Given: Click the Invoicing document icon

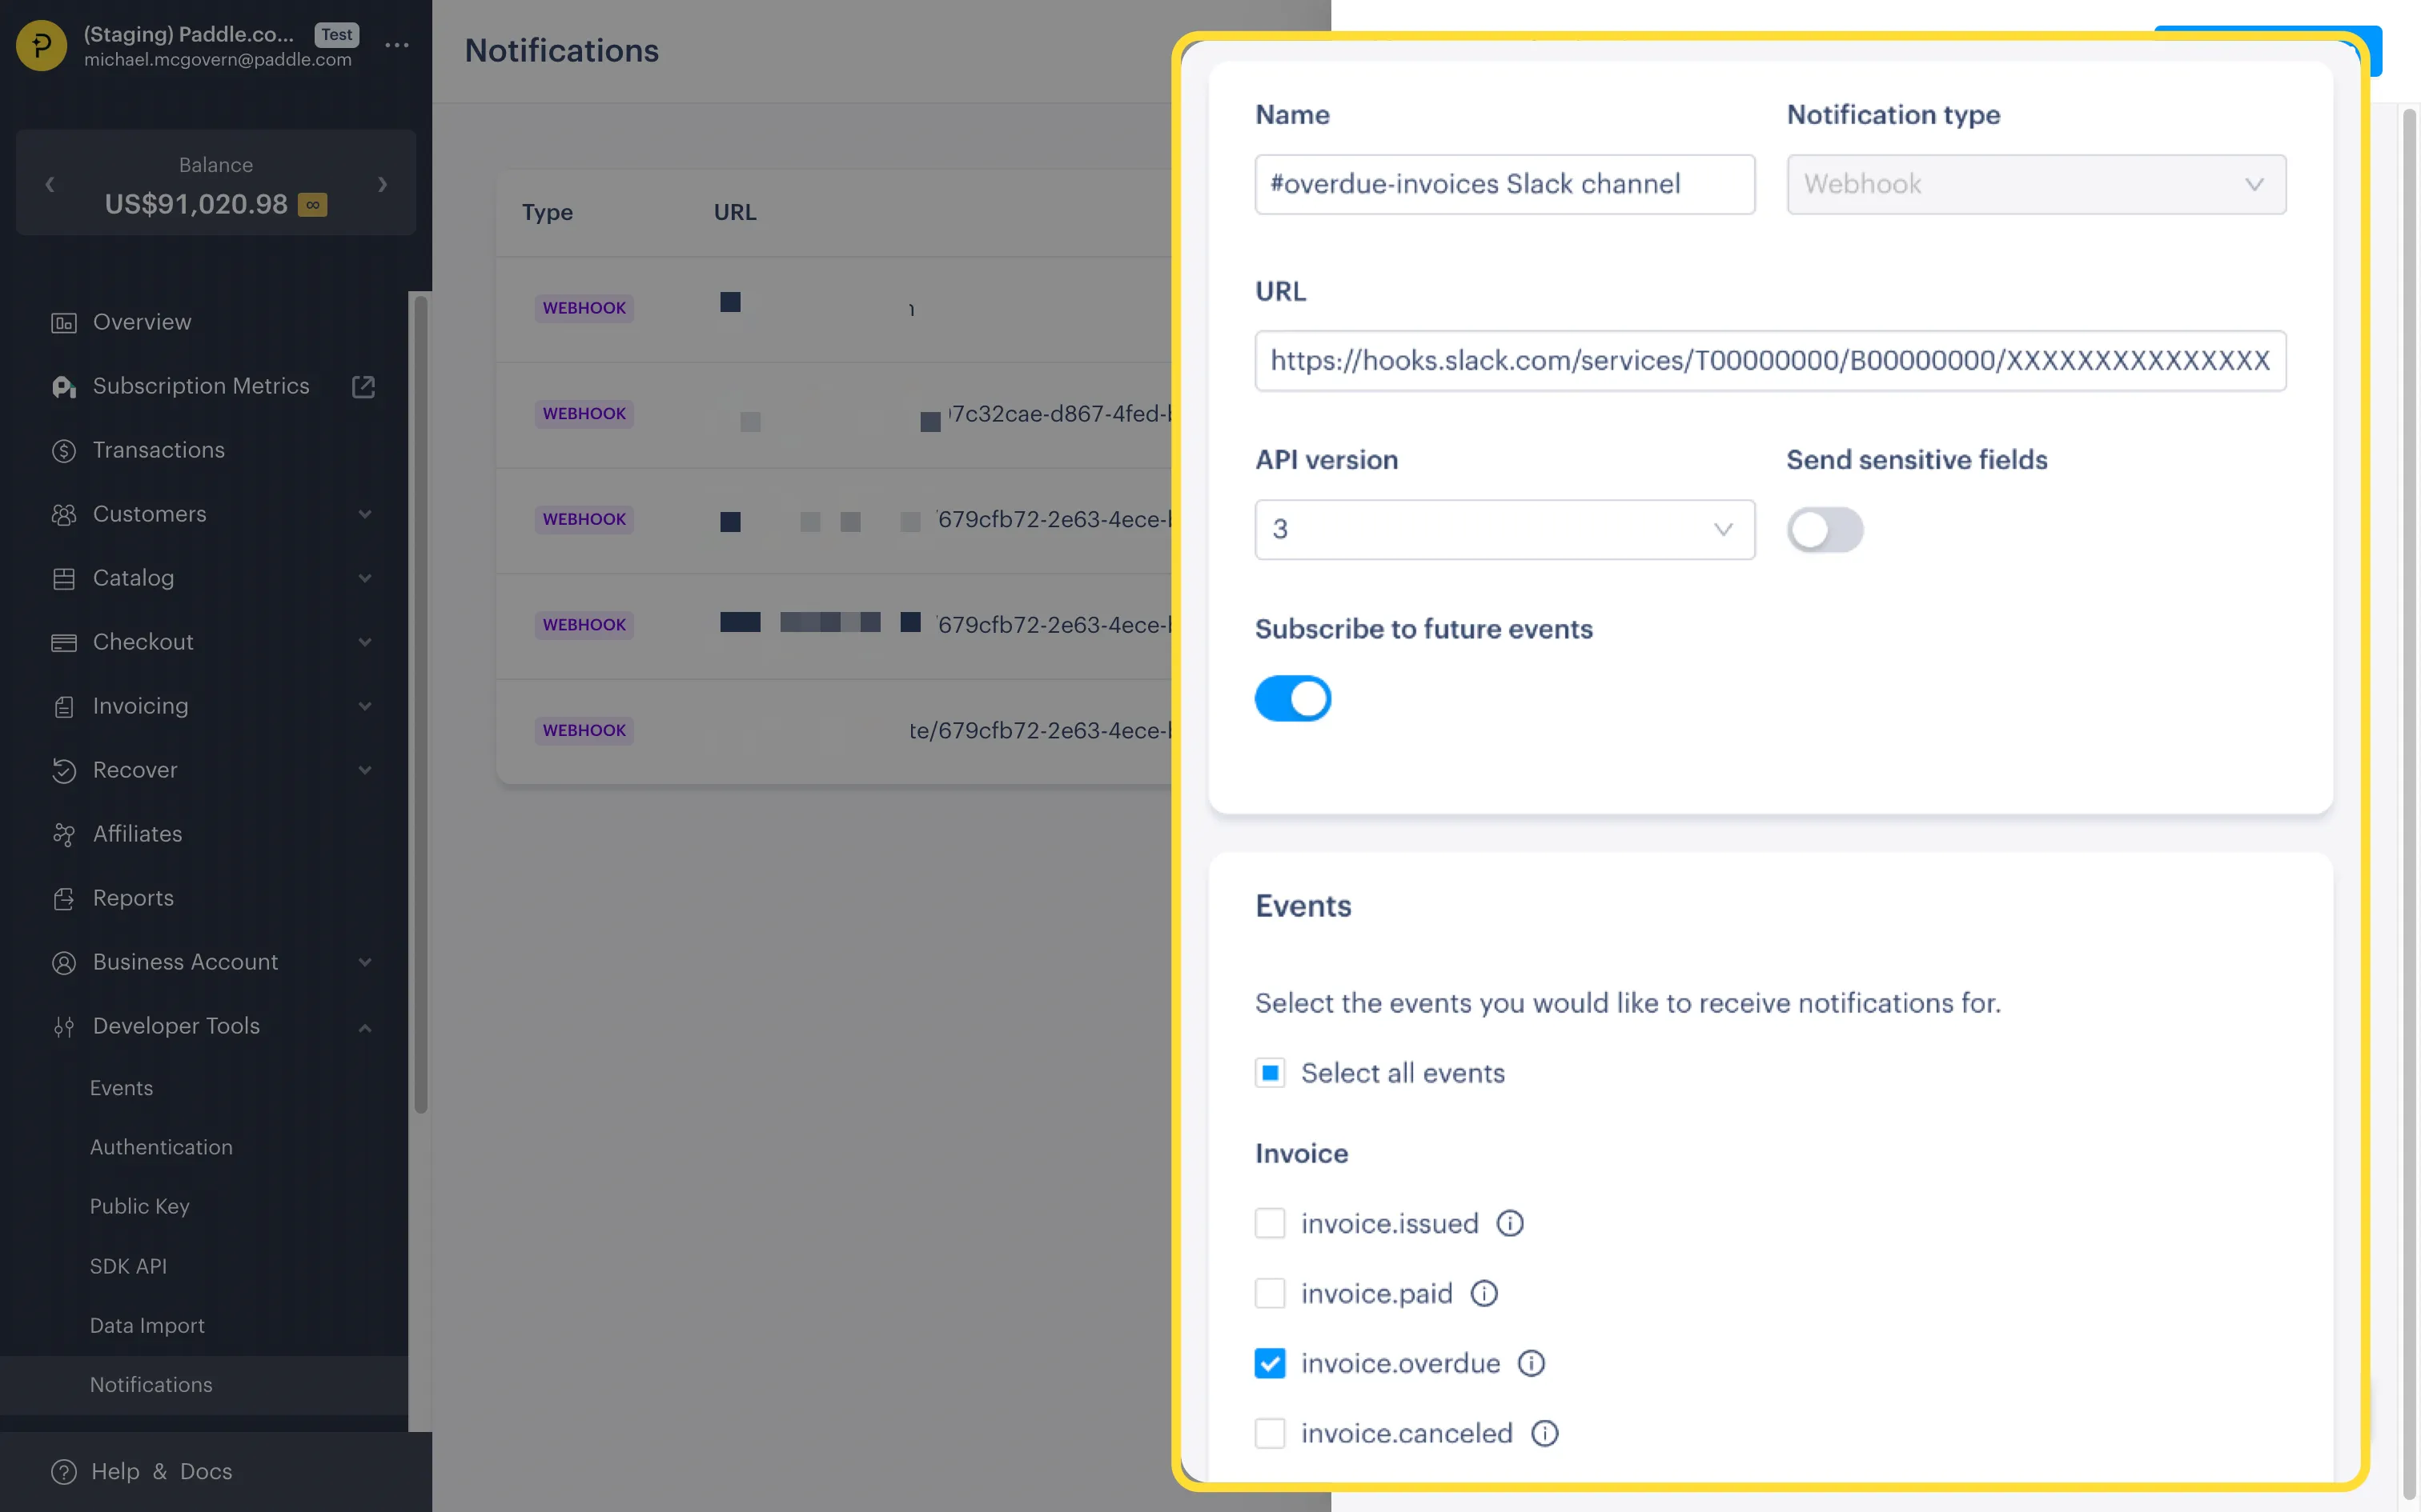Looking at the screenshot, I should click(64, 707).
